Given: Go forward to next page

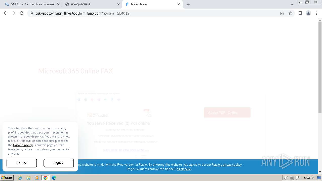Looking at the screenshot, I should pyautogui.click(x=14, y=13).
